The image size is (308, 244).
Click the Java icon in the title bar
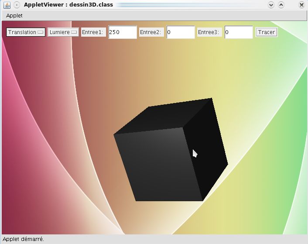[7, 5]
